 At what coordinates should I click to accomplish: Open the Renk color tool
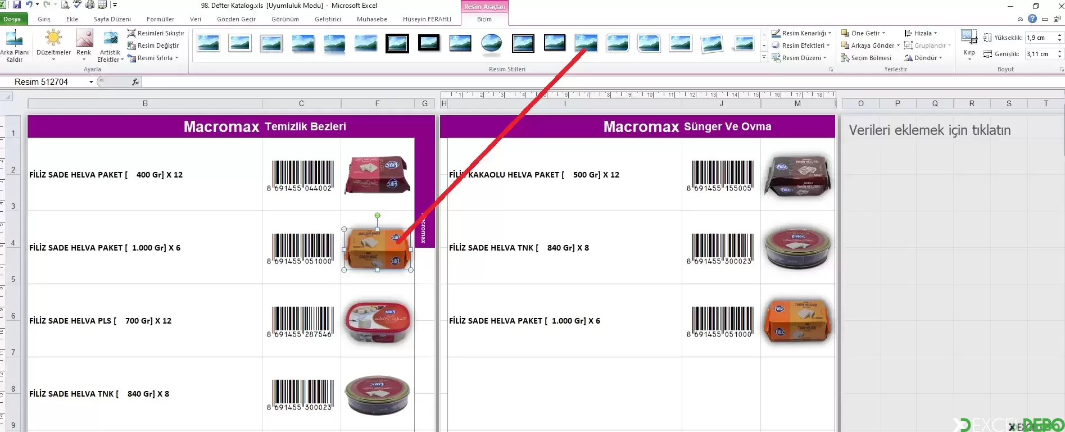click(x=84, y=46)
